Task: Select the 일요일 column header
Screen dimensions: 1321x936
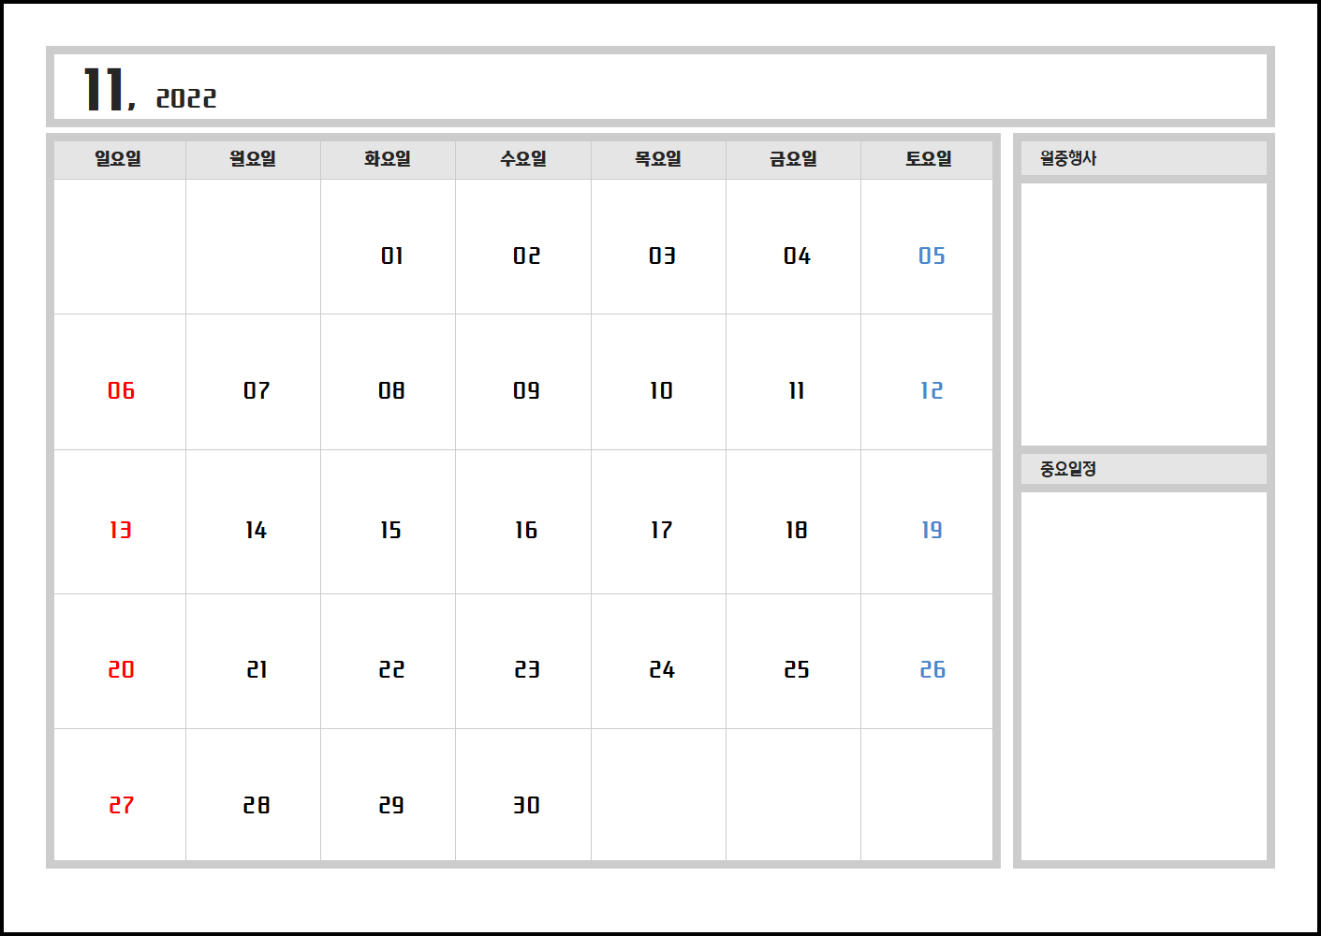Action: click(118, 159)
